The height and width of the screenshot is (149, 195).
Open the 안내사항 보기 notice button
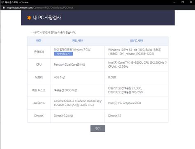pos(63,54)
